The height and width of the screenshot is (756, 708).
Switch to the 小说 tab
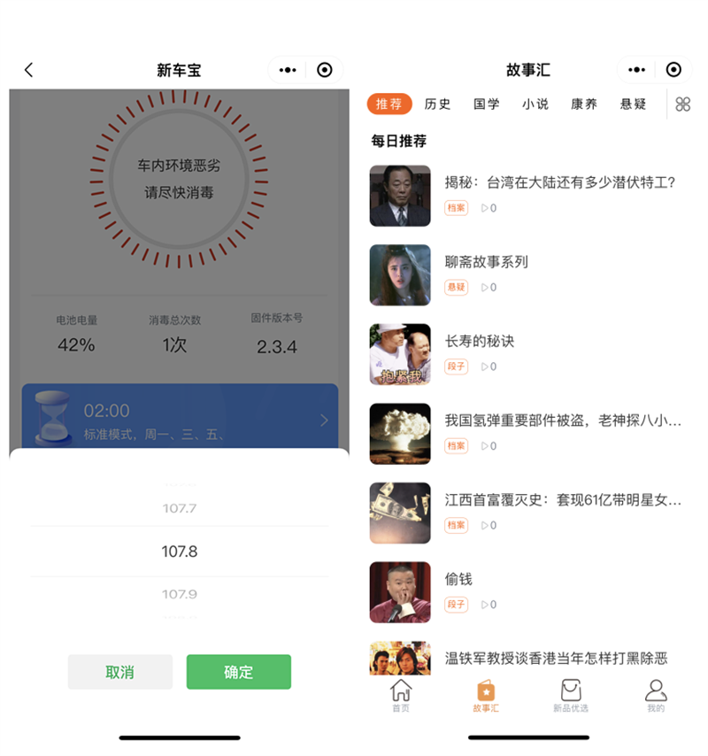pos(535,104)
